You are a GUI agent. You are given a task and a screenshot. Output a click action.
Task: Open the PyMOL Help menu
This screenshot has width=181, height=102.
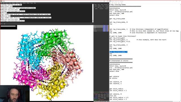click(35, 3)
